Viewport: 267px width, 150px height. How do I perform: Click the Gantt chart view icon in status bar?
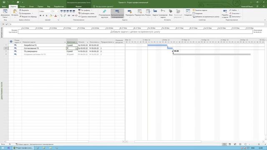[x=224, y=144]
